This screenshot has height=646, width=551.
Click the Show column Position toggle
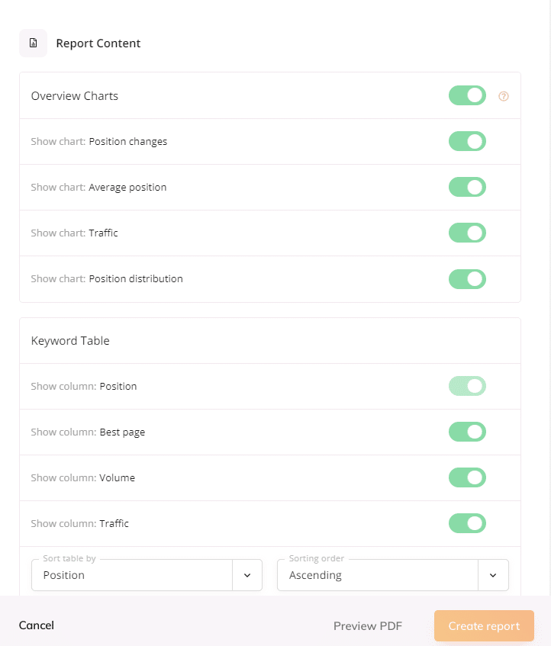click(467, 386)
